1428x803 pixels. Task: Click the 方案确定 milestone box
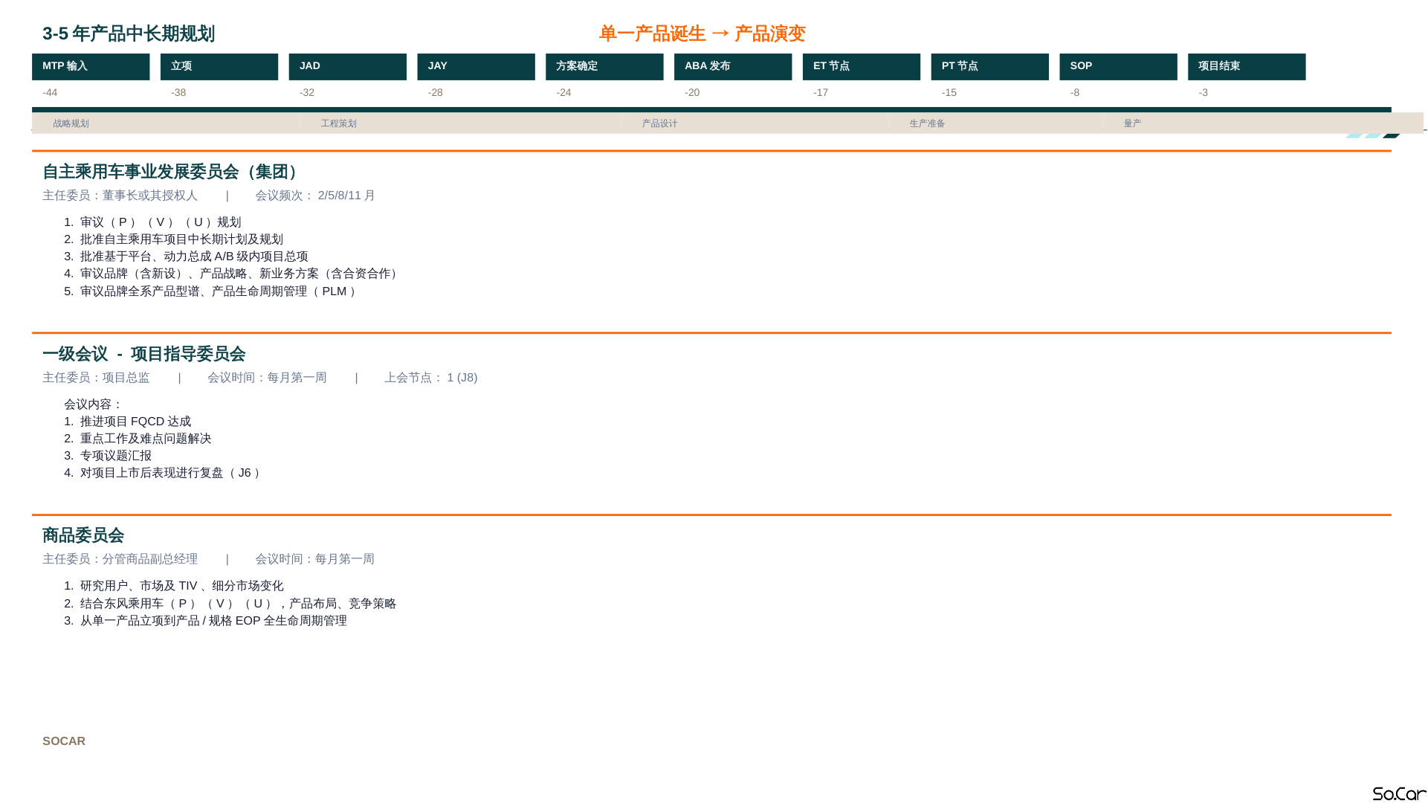coord(604,67)
